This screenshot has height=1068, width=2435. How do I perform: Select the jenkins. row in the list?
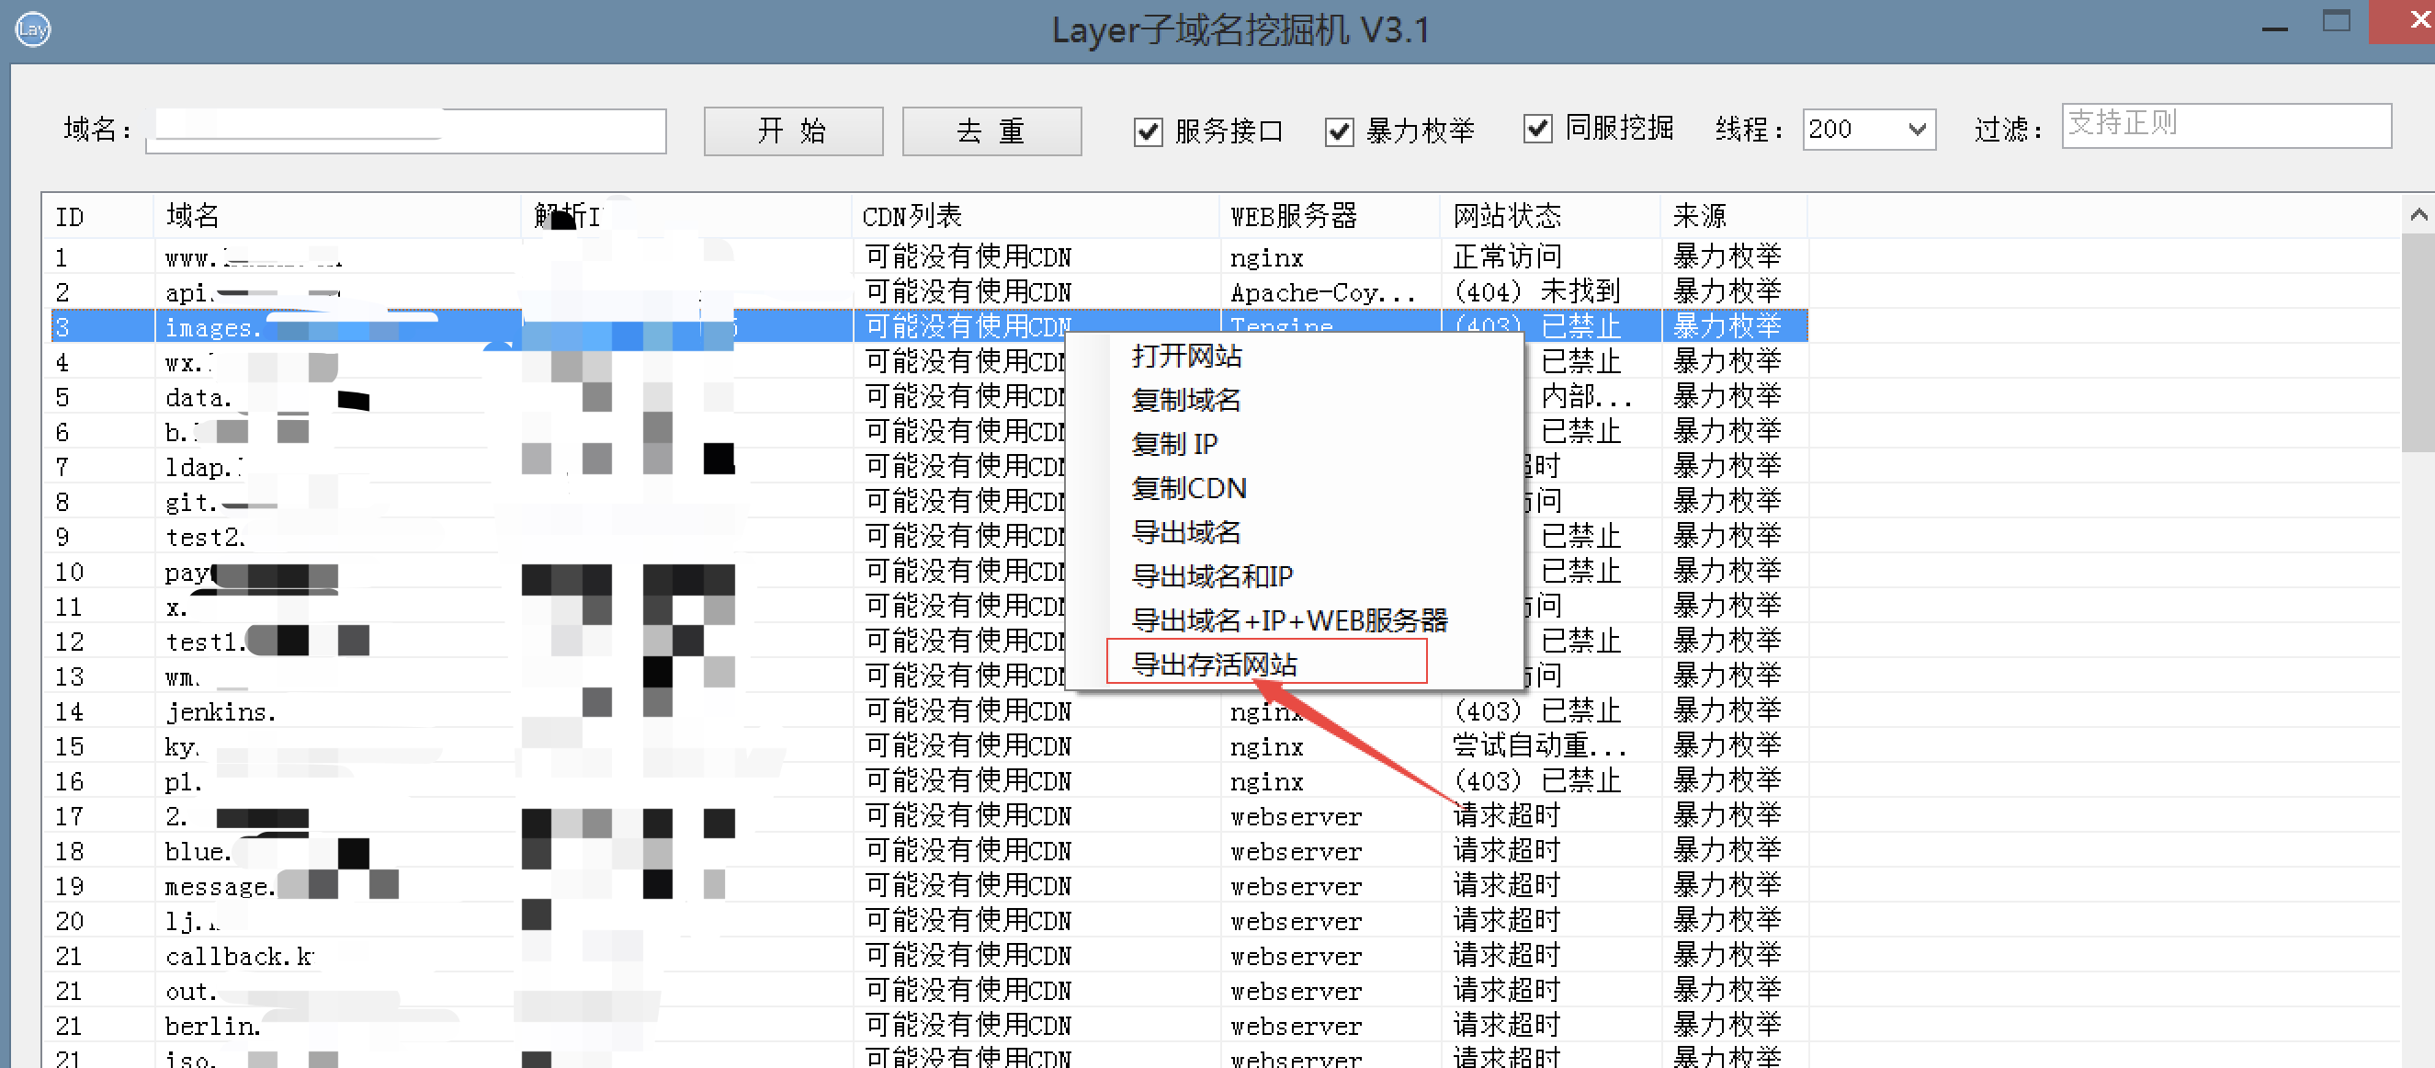click(221, 711)
